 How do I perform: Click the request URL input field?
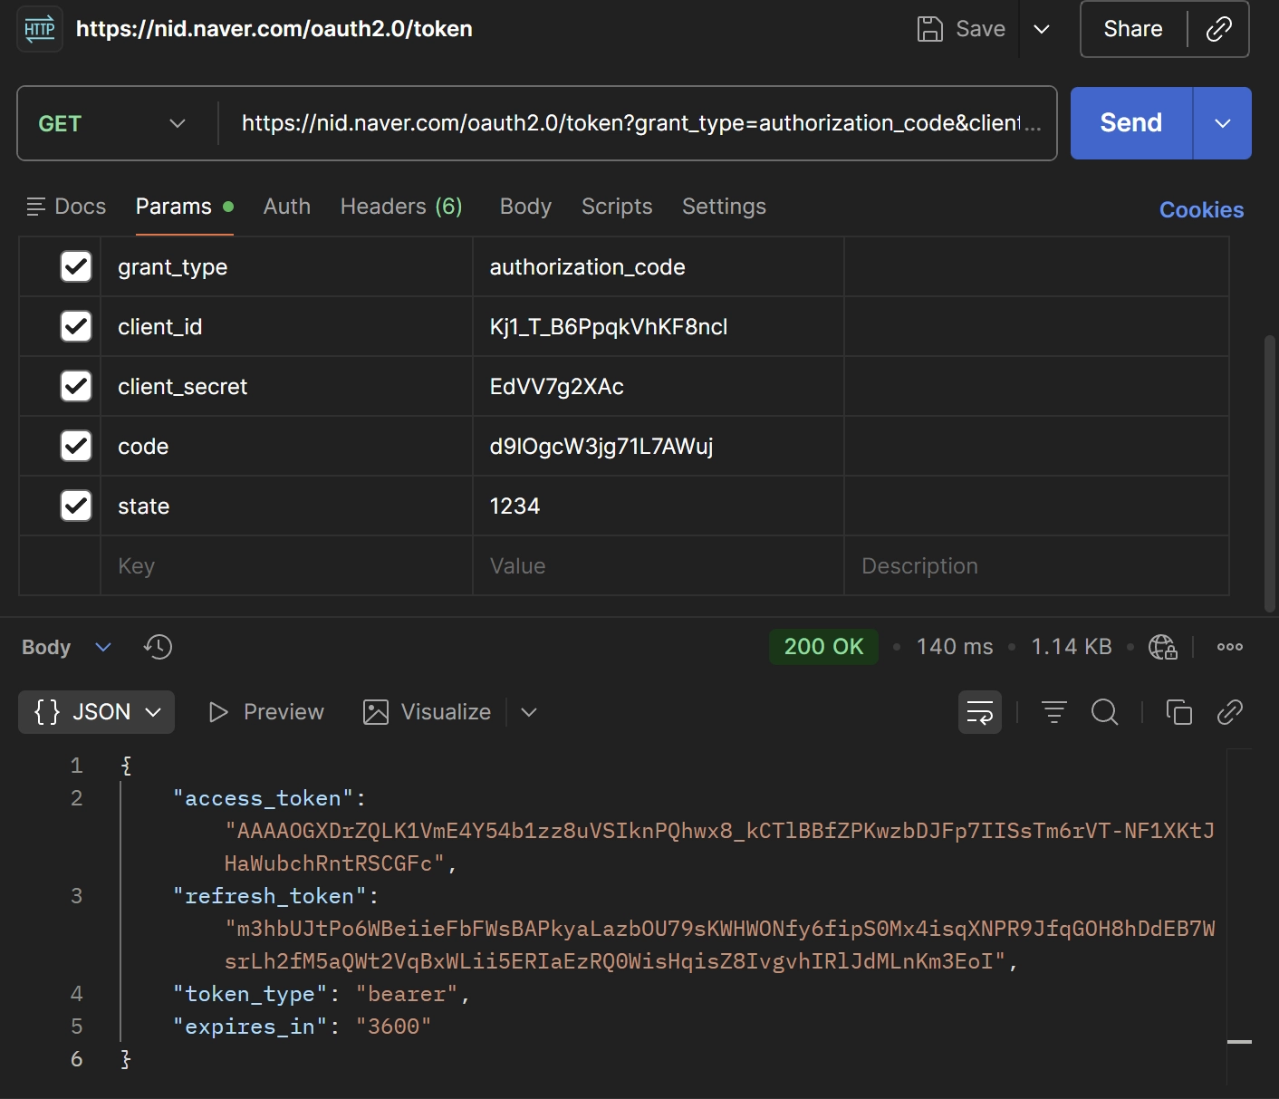pos(634,123)
